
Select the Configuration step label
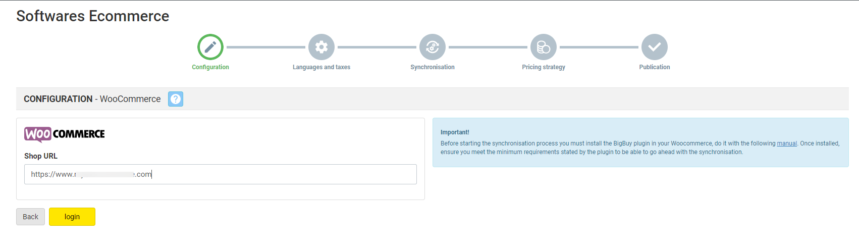(x=210, y=67)
